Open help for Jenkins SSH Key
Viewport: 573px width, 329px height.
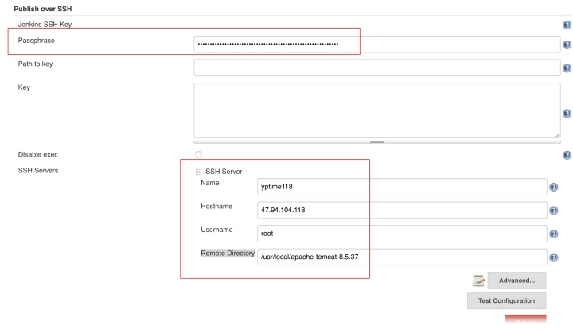[567, 25]
